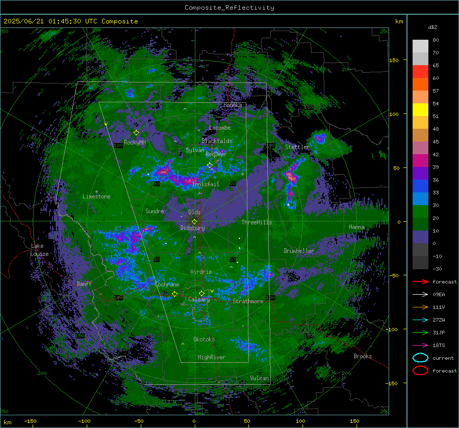Screen dimensions: 459x428
Task: Click the Composite_Reflectivity title
Action: point(229,8)
